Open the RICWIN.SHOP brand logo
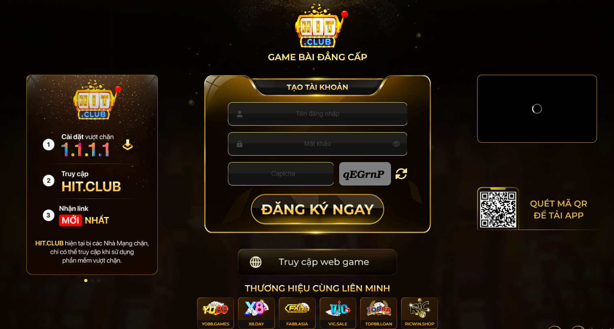The height and width of the screenshot is (329, 614). click(x=419, y=313)
